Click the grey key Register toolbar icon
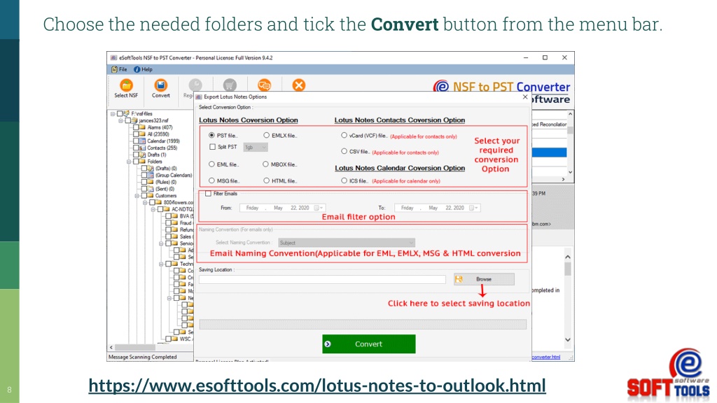 pyautogui.click(x=195, y=85)
